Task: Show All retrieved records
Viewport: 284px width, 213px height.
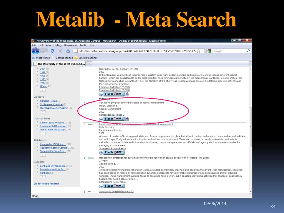Action: (x=47, y=184)
